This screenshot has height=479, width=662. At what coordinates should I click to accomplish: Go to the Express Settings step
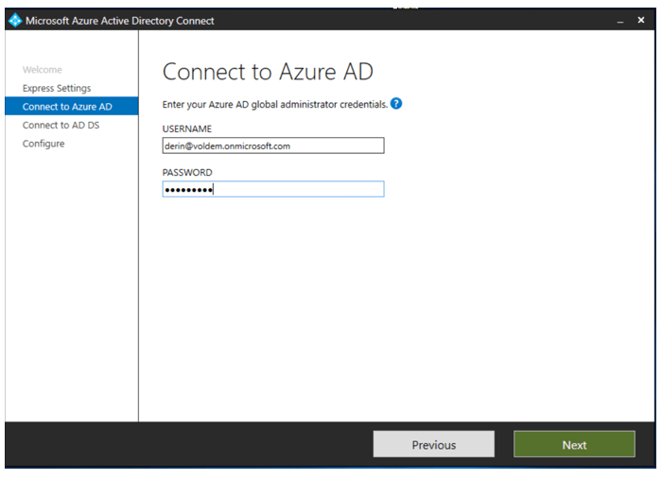(57, 88)
